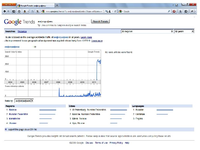Open the Help footer link
This screenshot has height=150, width=200.
tap(127, 143)
